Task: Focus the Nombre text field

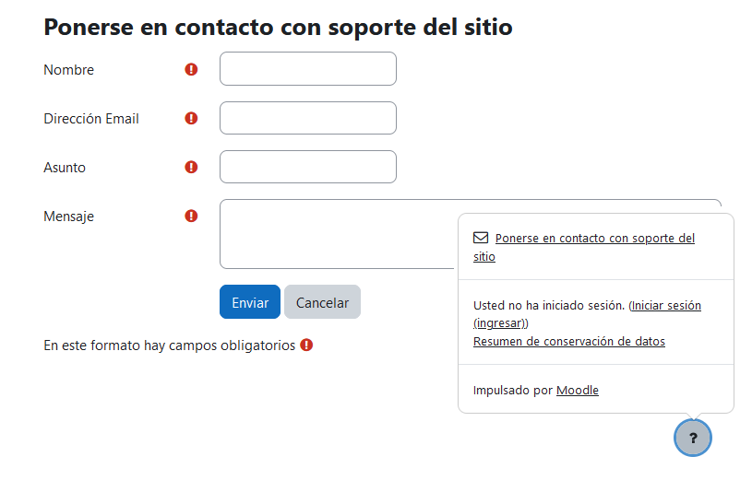Action: [307, 69]
